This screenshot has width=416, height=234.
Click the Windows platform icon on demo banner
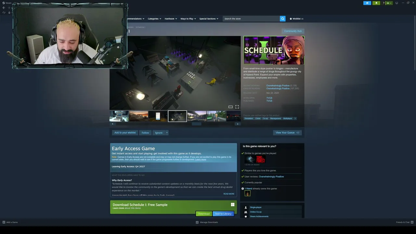(x=232, y=204)
